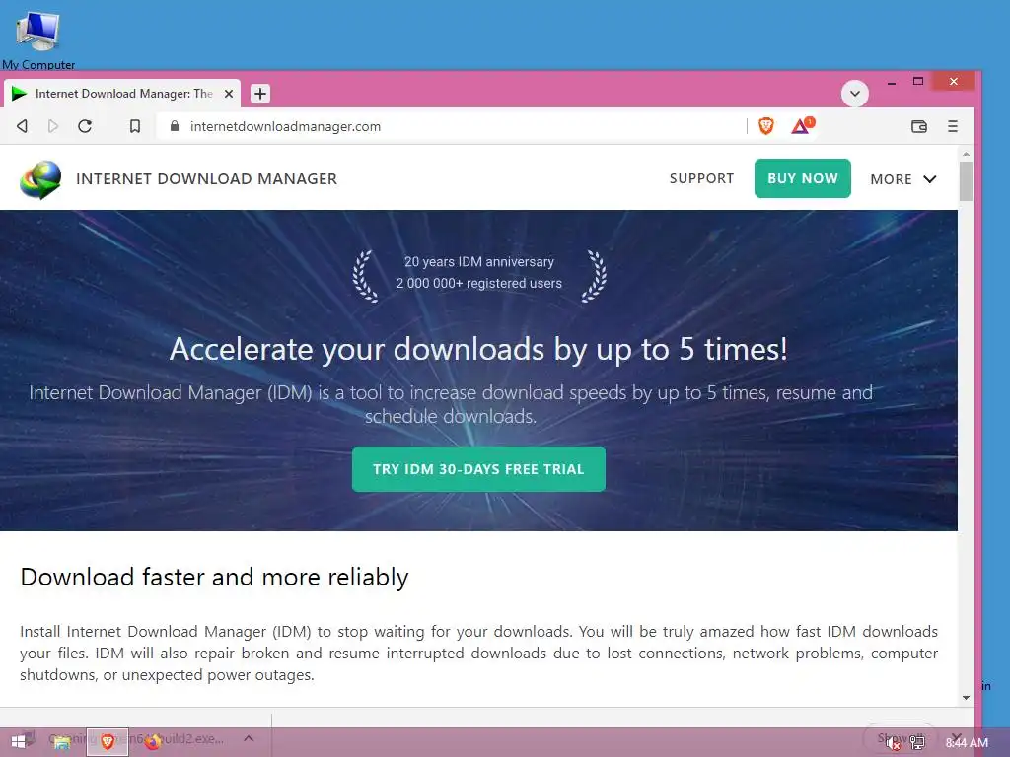Click TRY IDM 30-DAYS FREE TRIAL
This screenshot has height=757, width=1010.
(478, 469)
